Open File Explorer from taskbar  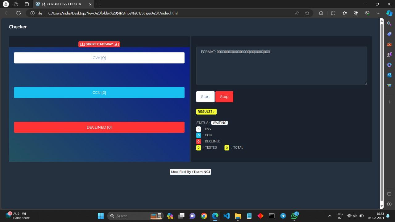coord(238,216)
